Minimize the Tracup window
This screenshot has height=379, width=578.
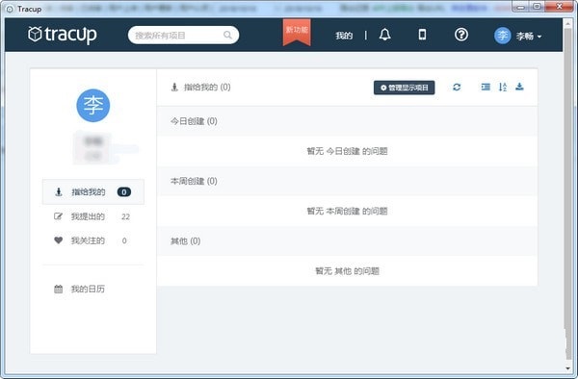click(x=521, y=7)
